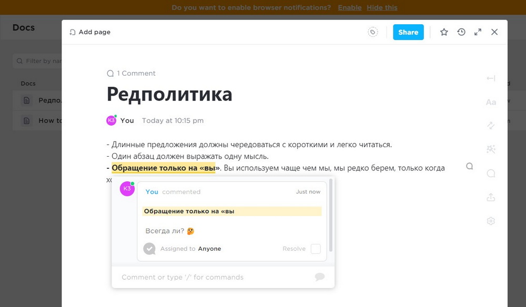Click the Enable link in the notification banner
The height and width of the screenshot is (307, 526).
(x=349, y=7)
